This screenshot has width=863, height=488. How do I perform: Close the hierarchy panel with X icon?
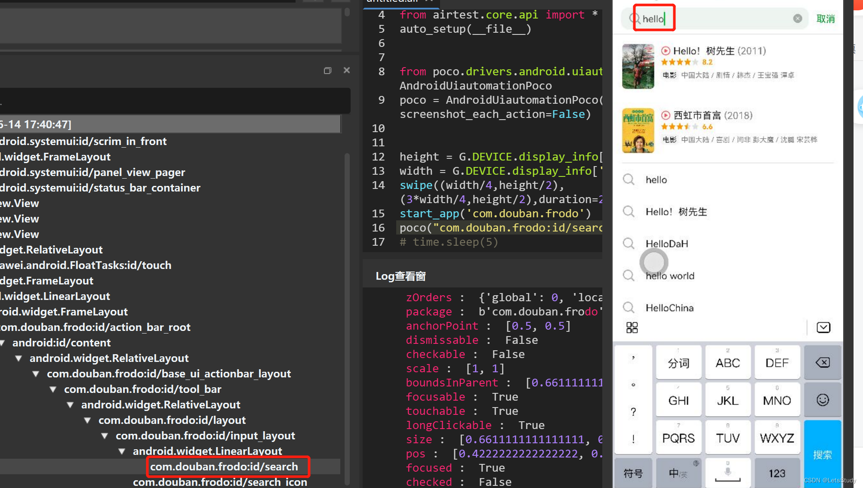[347, 70]
